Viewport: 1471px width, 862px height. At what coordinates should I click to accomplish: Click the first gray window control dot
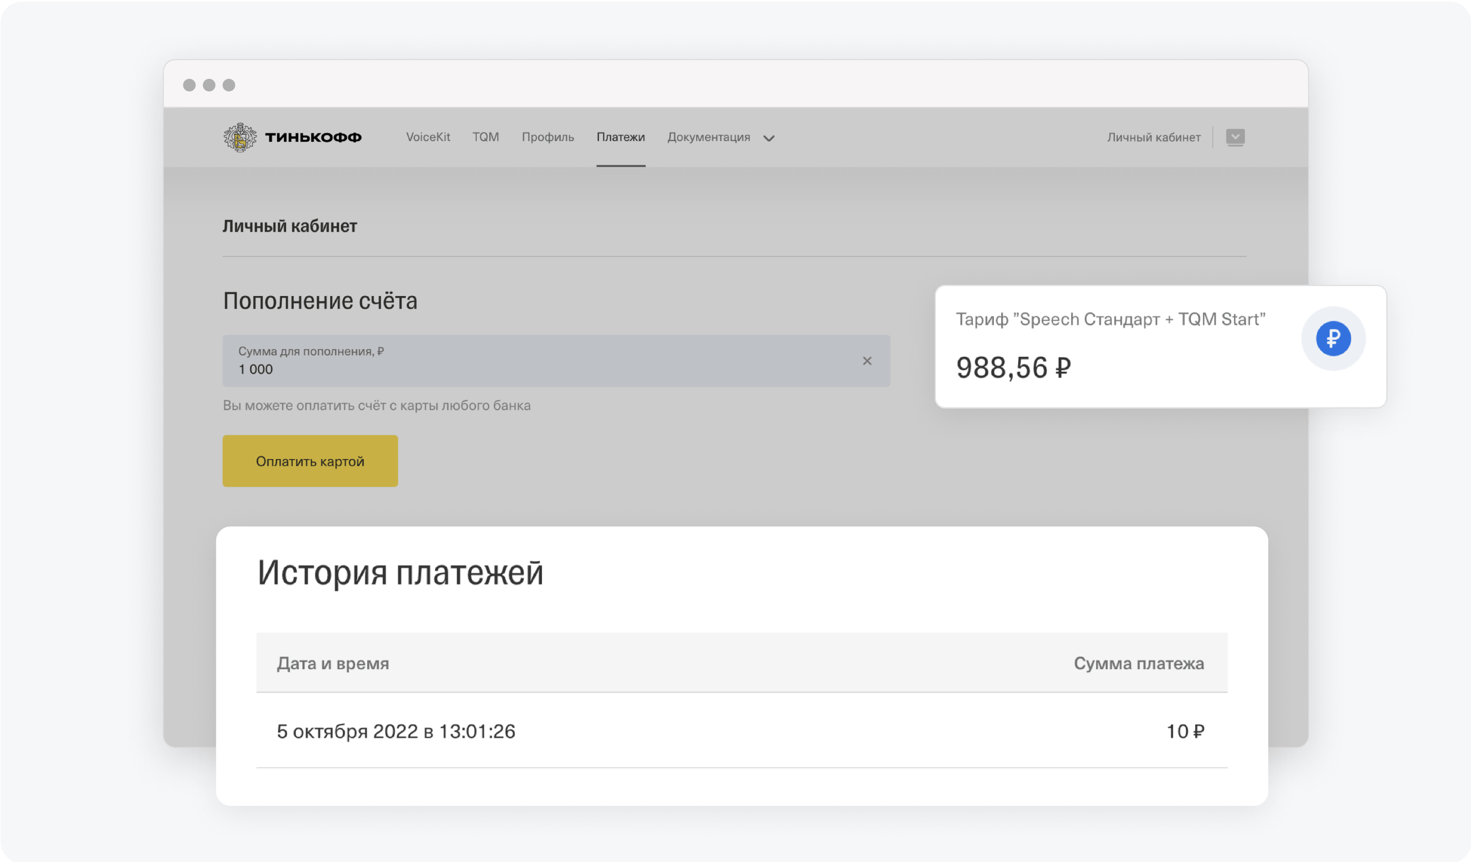[x=189, y=85]
